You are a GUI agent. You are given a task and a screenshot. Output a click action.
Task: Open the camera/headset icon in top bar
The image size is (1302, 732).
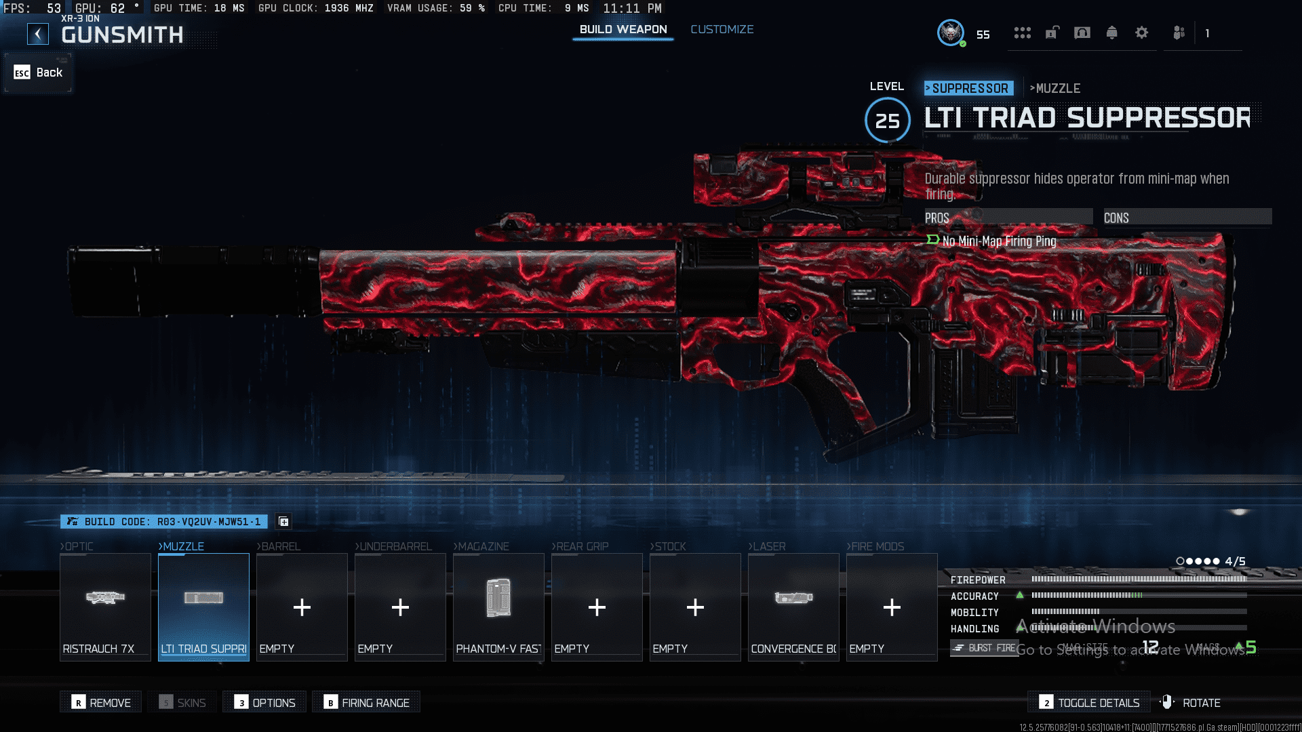click(1082, 33)
